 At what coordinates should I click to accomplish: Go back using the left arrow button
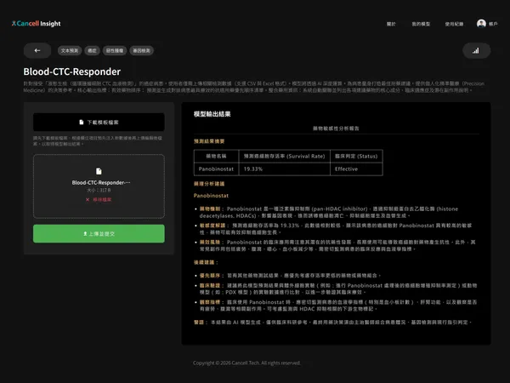point(37,50)
